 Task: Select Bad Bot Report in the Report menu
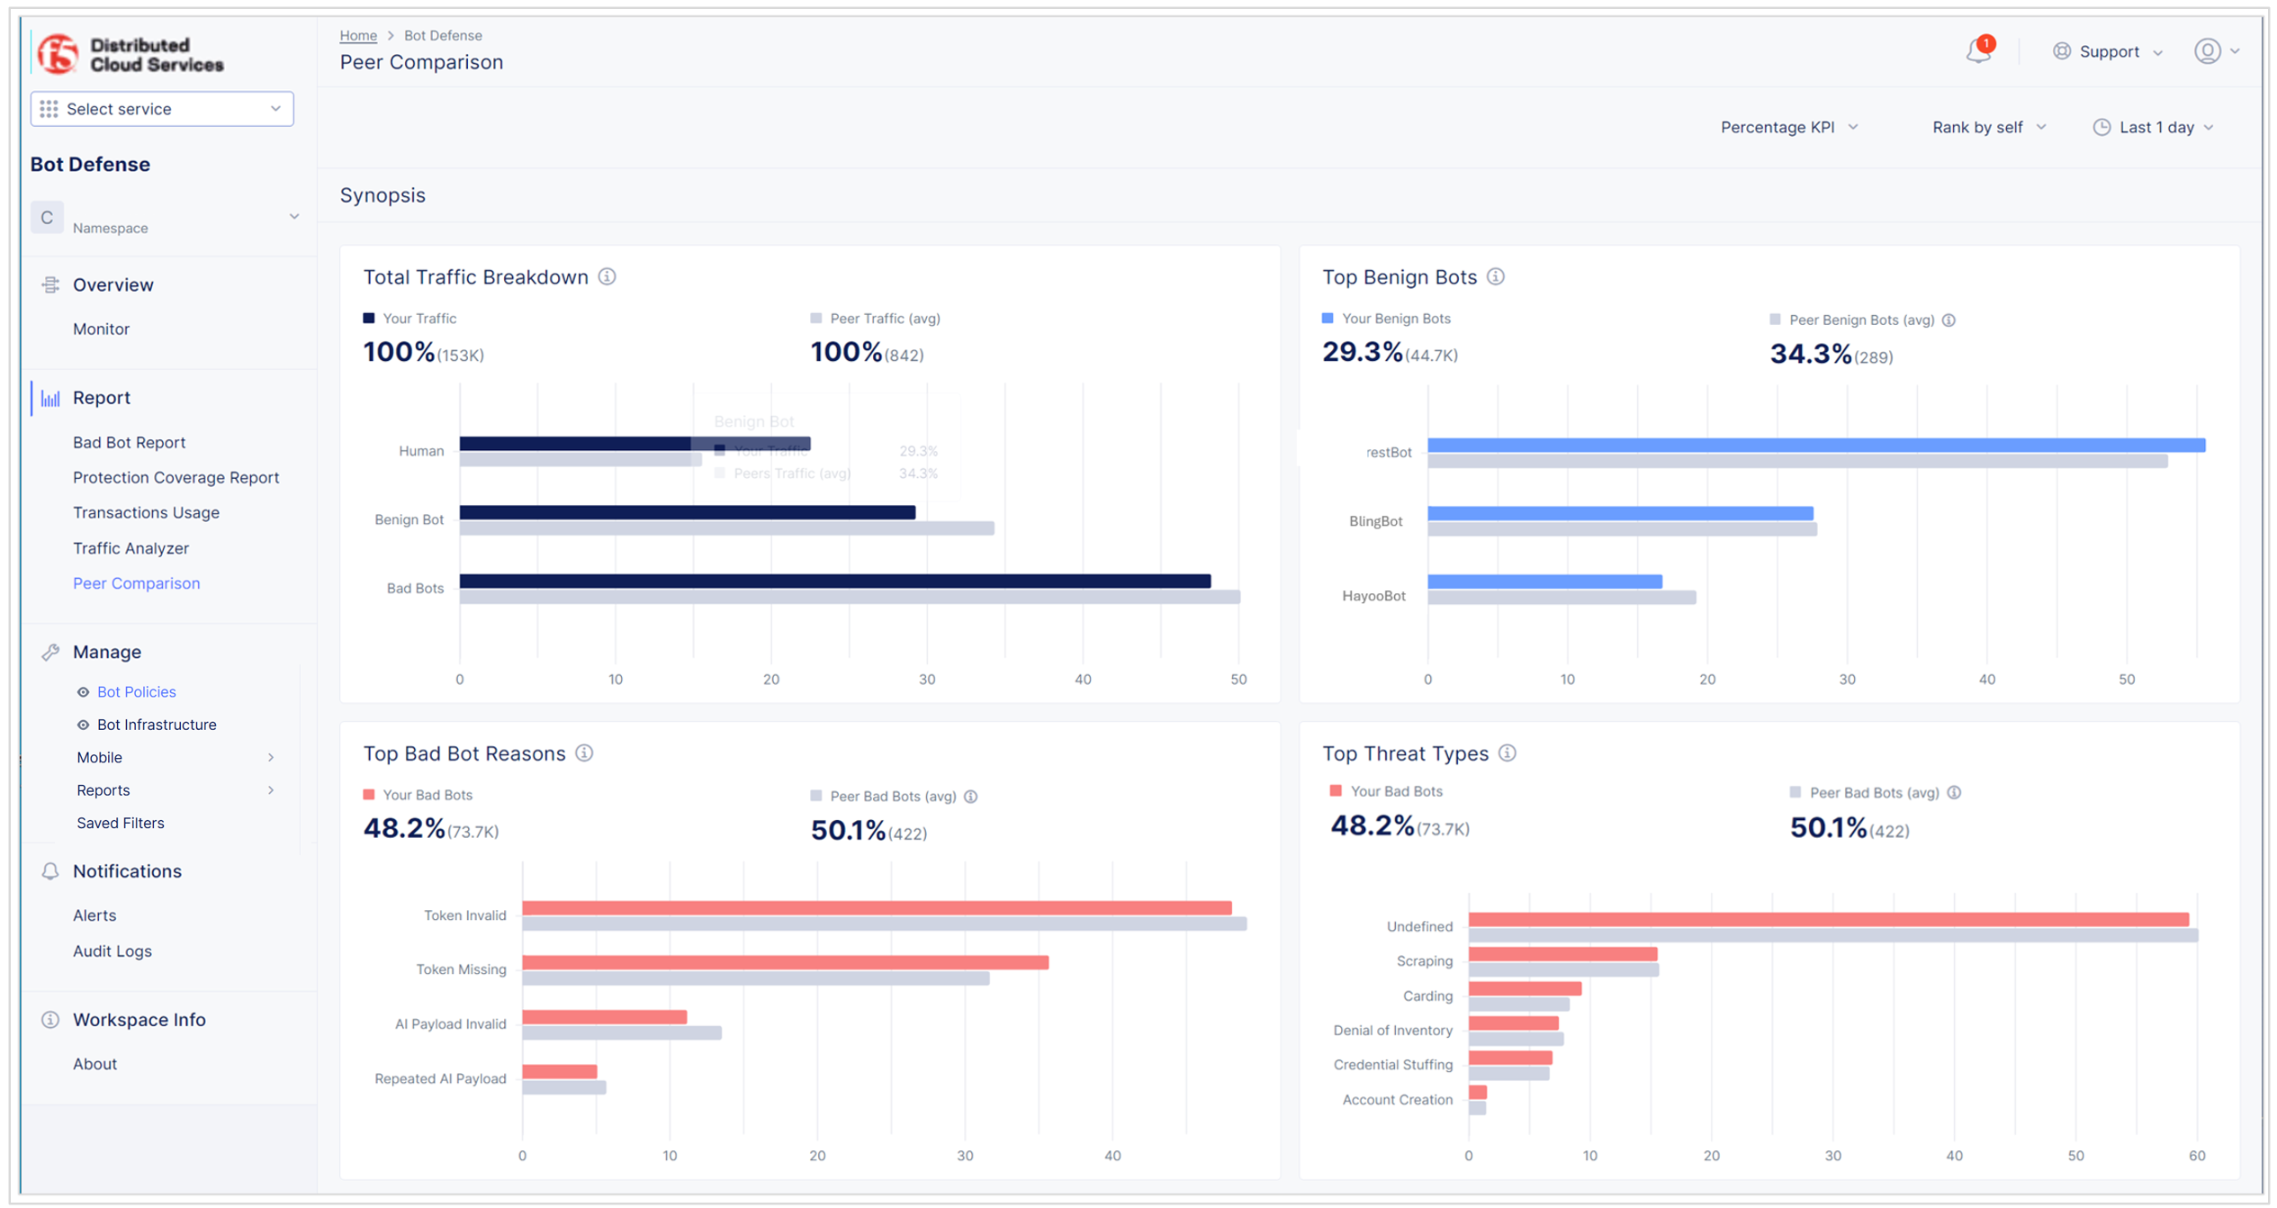[130, 442]
